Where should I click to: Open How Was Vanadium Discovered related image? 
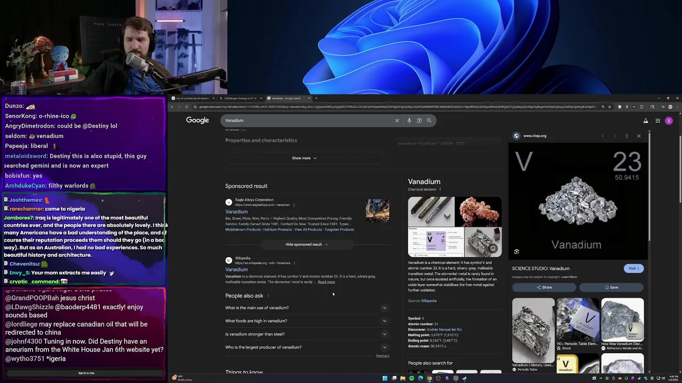pos(622,319)
